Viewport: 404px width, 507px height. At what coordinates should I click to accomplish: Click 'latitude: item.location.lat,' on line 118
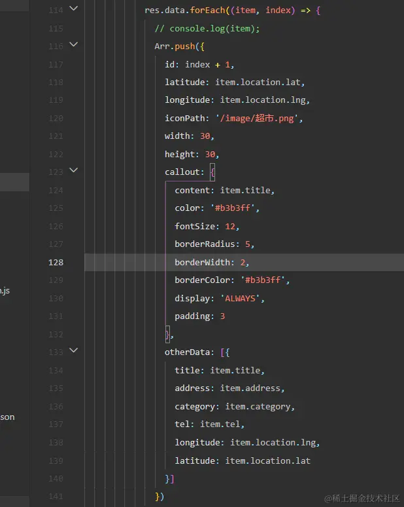pyautogui.click(x=234, y=83)
